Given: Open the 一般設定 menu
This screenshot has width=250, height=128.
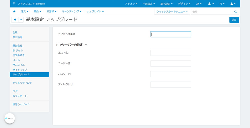Looking at the screenshot, I should click(149, 4).
